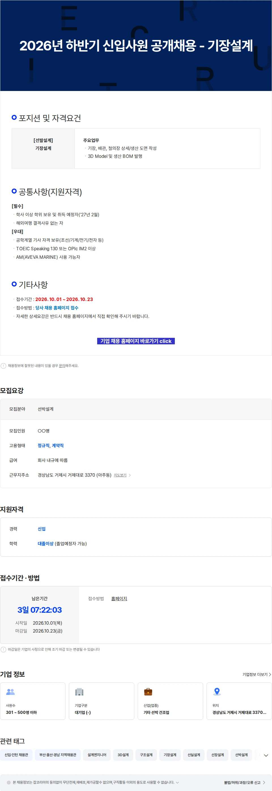272x791 pixels.
Task: Click the 회사 내규에 따름 salary text
Action: coord(52,460)
